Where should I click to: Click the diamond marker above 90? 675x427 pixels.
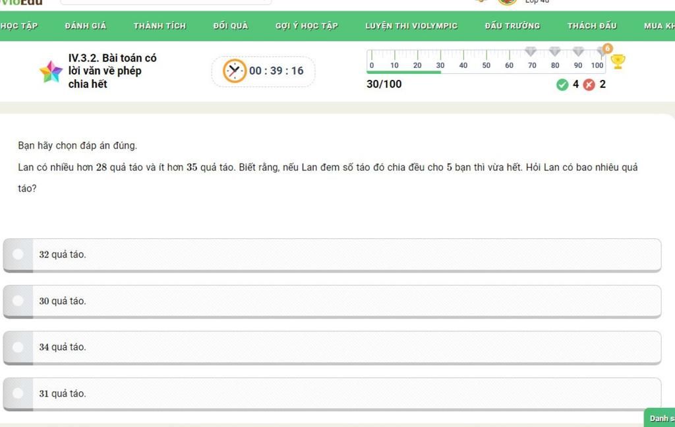point(578,52)
